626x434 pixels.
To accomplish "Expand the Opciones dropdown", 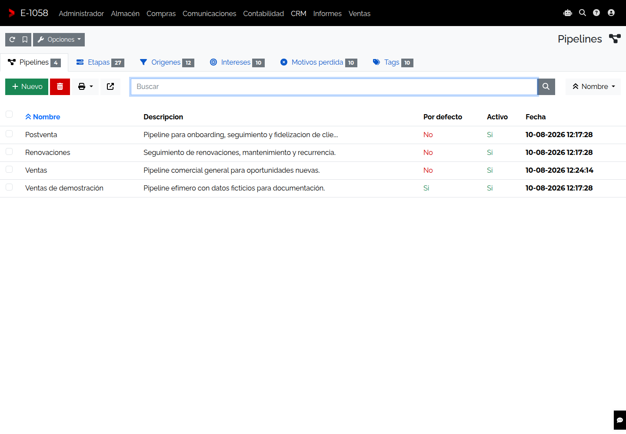I will tap(59, 39).
